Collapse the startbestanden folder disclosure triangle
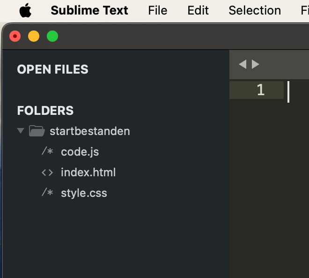Screen dimensions: 309x278 point(21,131)
